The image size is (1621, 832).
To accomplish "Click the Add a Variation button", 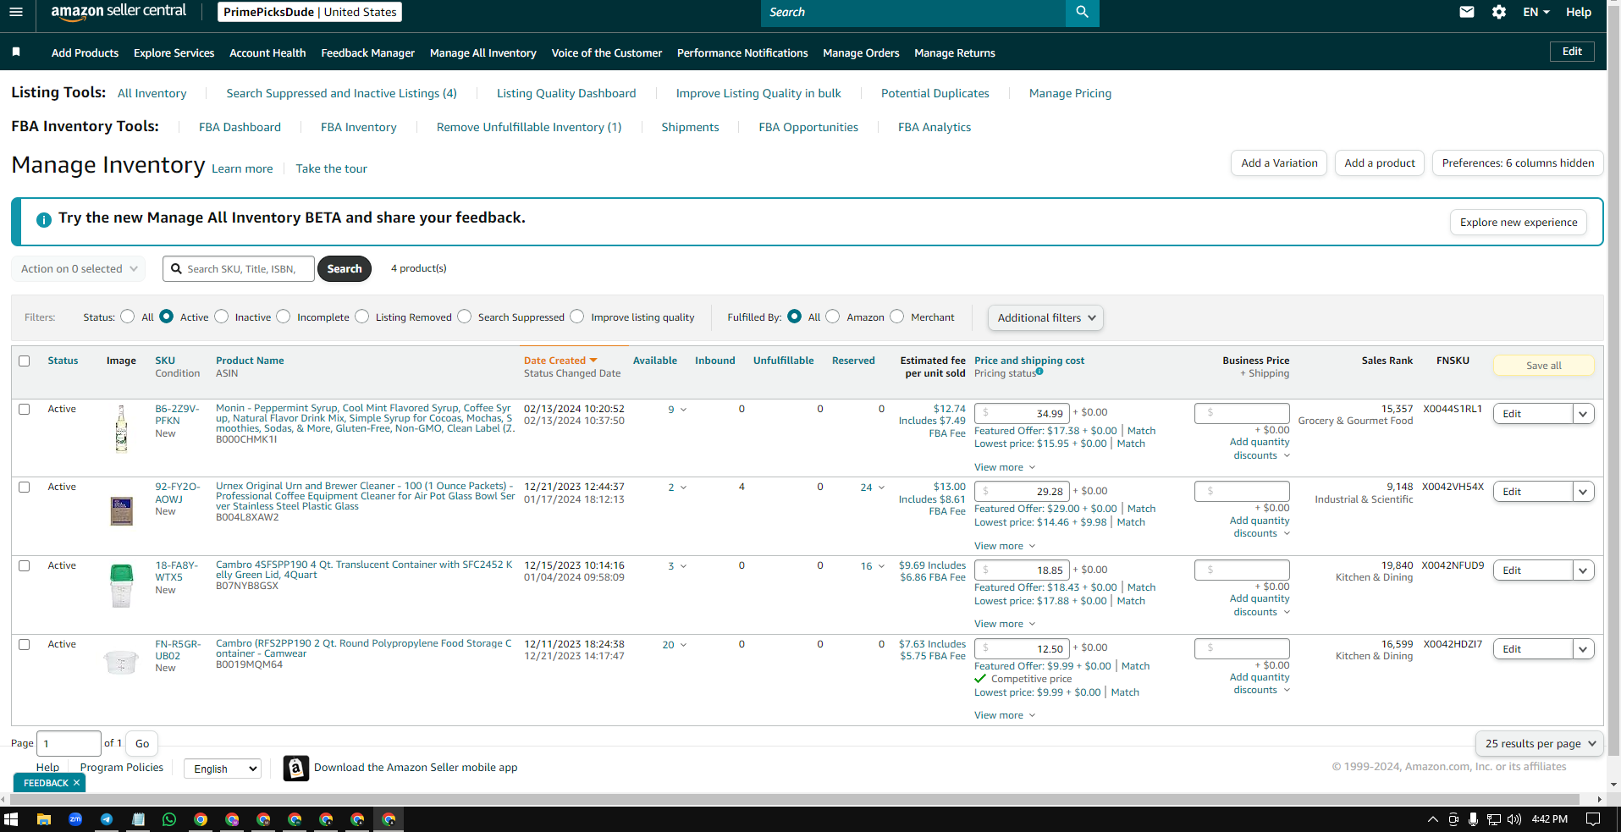I will tap(1279, 163).
